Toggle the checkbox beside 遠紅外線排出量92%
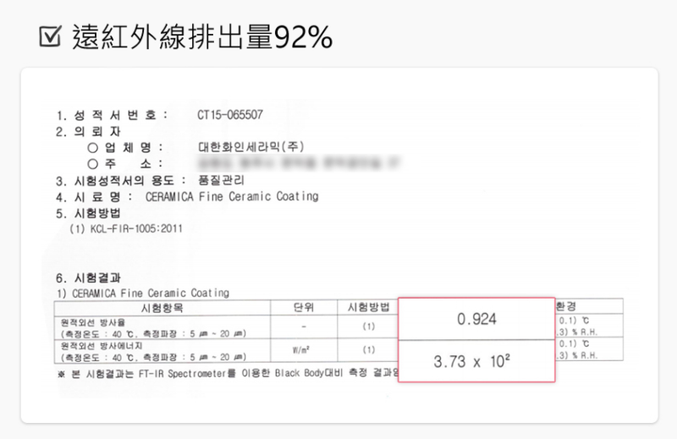Viewport: 677px width, 439px height. [x=49, y=36]
